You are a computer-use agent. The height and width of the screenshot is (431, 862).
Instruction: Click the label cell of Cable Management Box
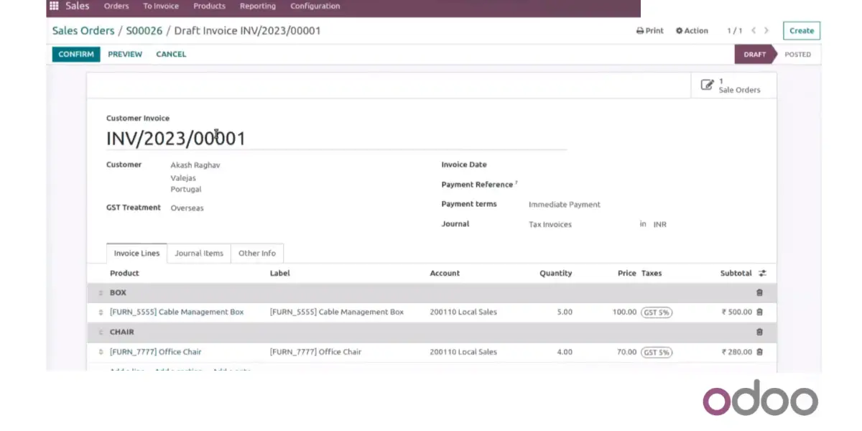(x=337, y=312)
